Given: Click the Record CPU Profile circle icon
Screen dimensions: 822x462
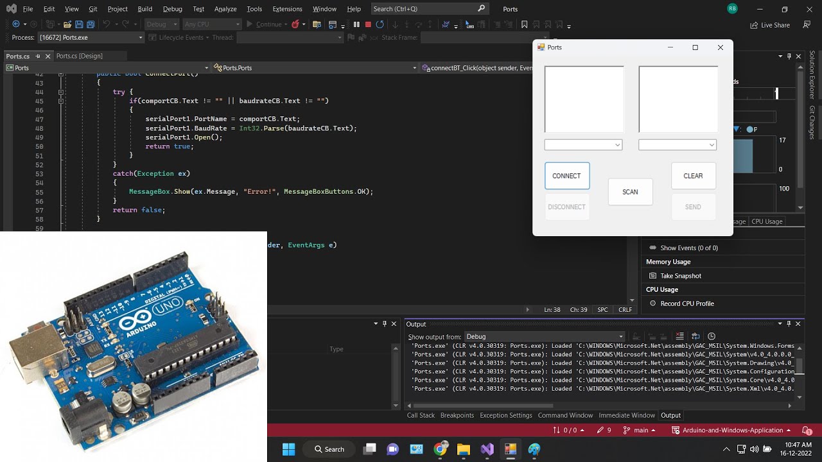Looking at the screenshot, I should pos(653,304).
